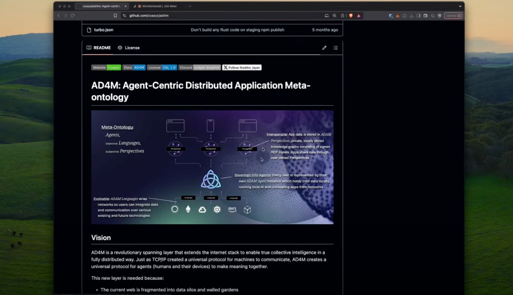
Task: Reload the GitHub page
Action: click(72, 15)
